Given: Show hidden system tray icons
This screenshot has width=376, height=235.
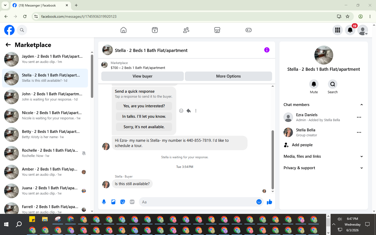Looking at the screenshot, I should pos(334,224).
